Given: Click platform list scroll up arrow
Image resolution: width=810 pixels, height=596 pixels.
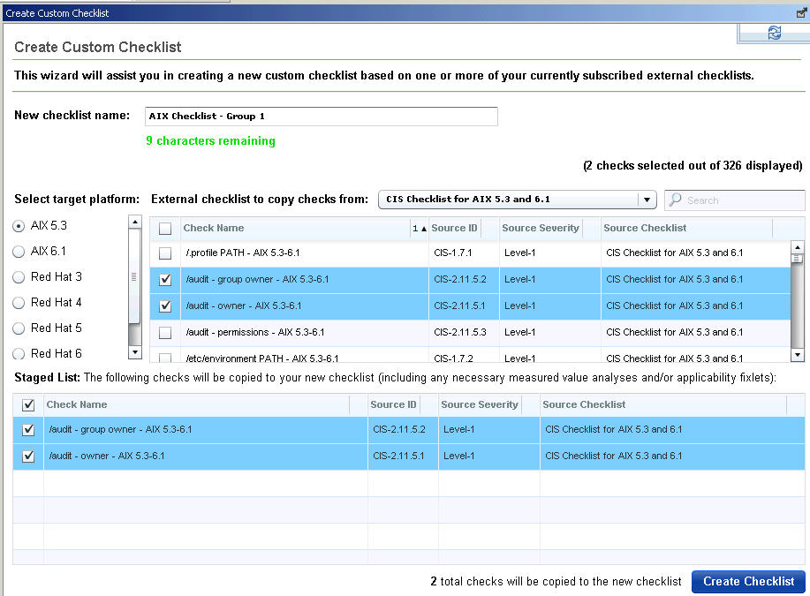Looking at the screenshot, I should [x=134, y=223].
